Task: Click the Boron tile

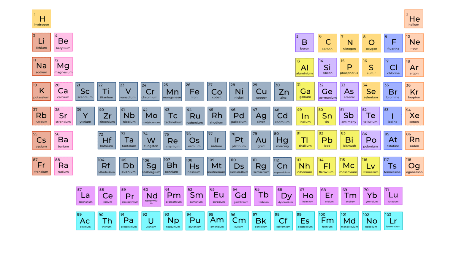Action: (305, 43)
